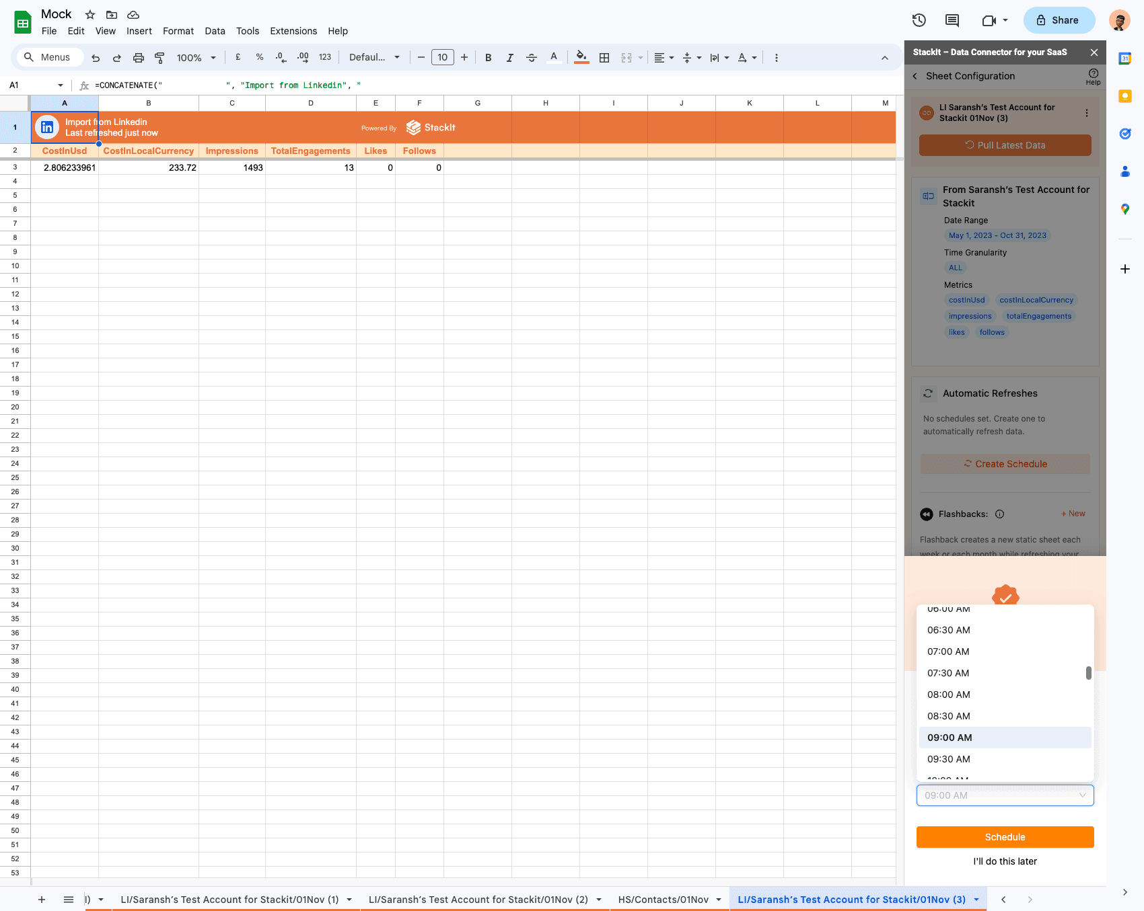Open the zoom 100% dropdown
Screen dimensions: 1144x911
click(196, 58)
